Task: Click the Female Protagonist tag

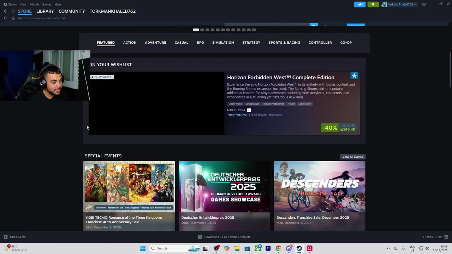Action: [273, 104]
